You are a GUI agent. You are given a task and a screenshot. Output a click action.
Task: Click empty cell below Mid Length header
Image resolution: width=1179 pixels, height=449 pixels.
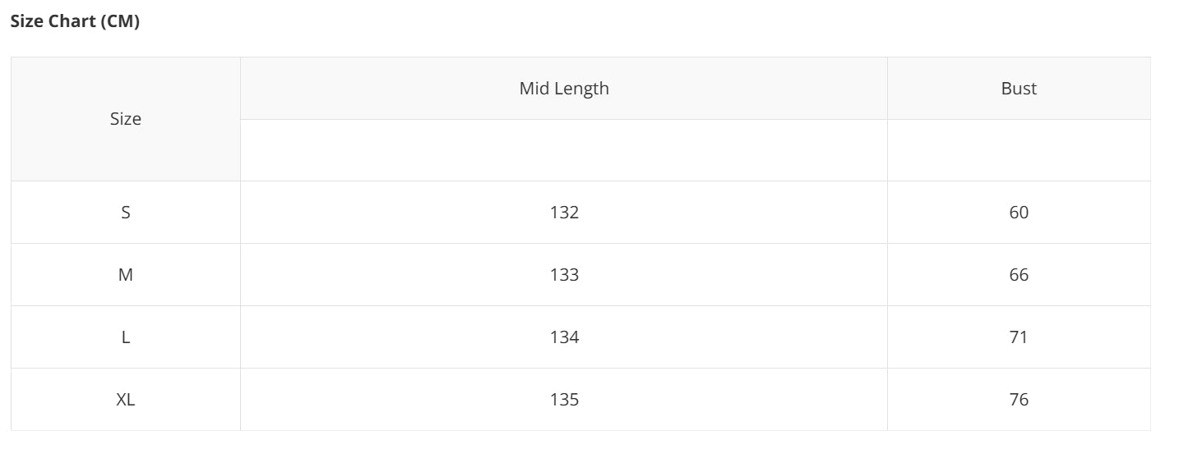tap(564, 150)
